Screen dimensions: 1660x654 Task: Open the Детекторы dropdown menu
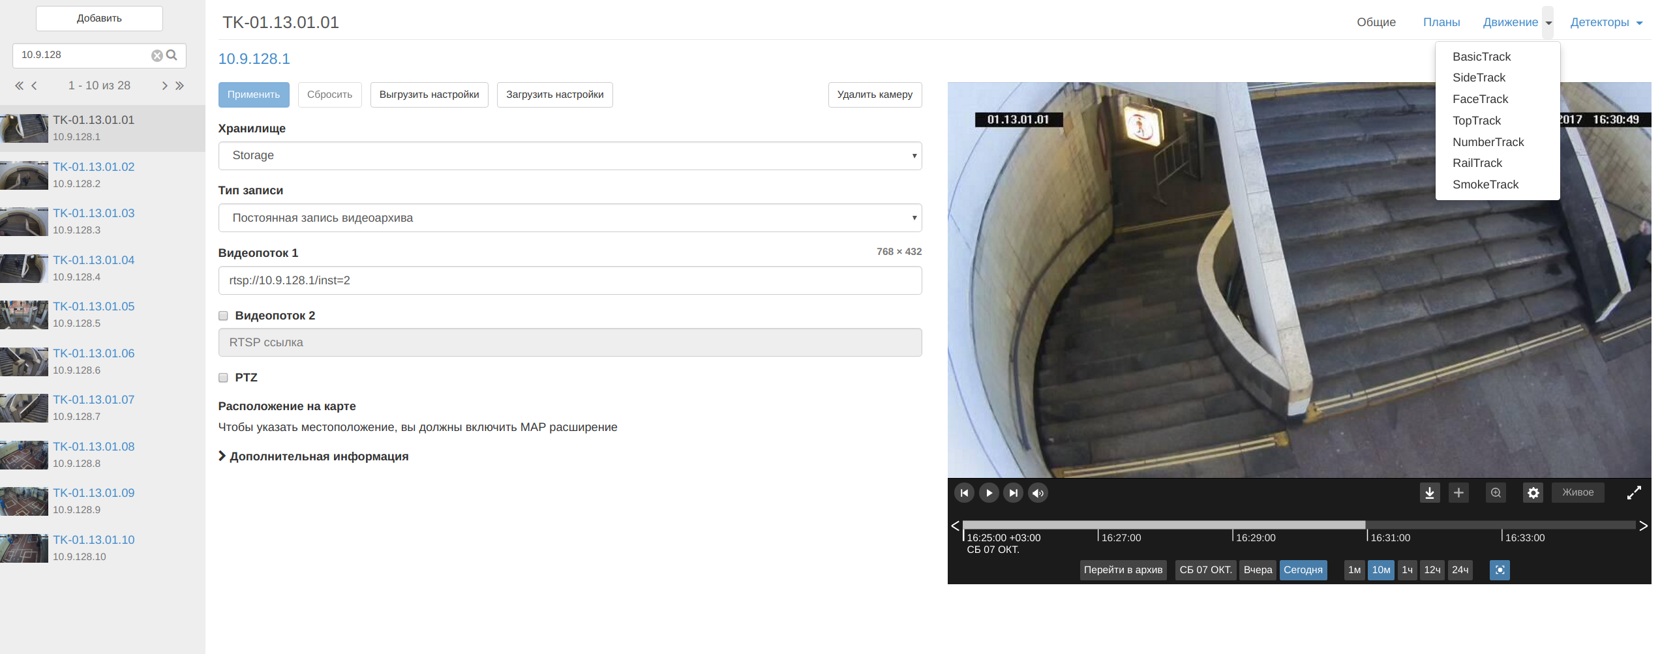pos(1606,23)
